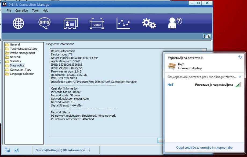The image size is (247, 157).
Task: Open the File menu
Action: (x=9, y=10)
